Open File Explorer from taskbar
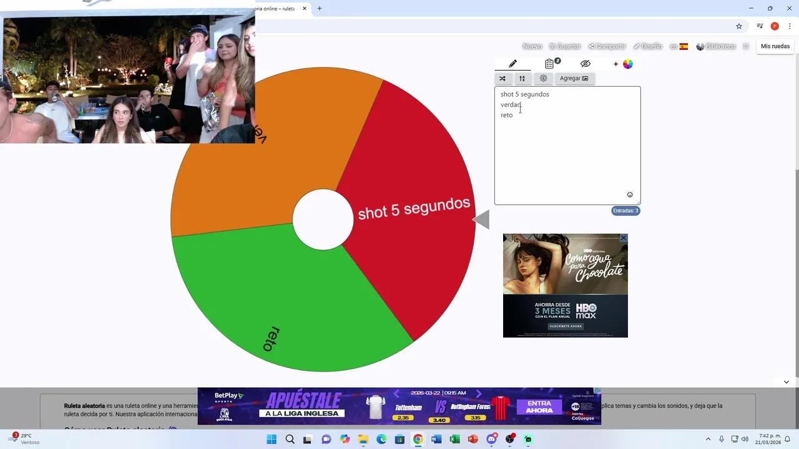This screenshot has width=799, height=449. (x=363, y=439)
